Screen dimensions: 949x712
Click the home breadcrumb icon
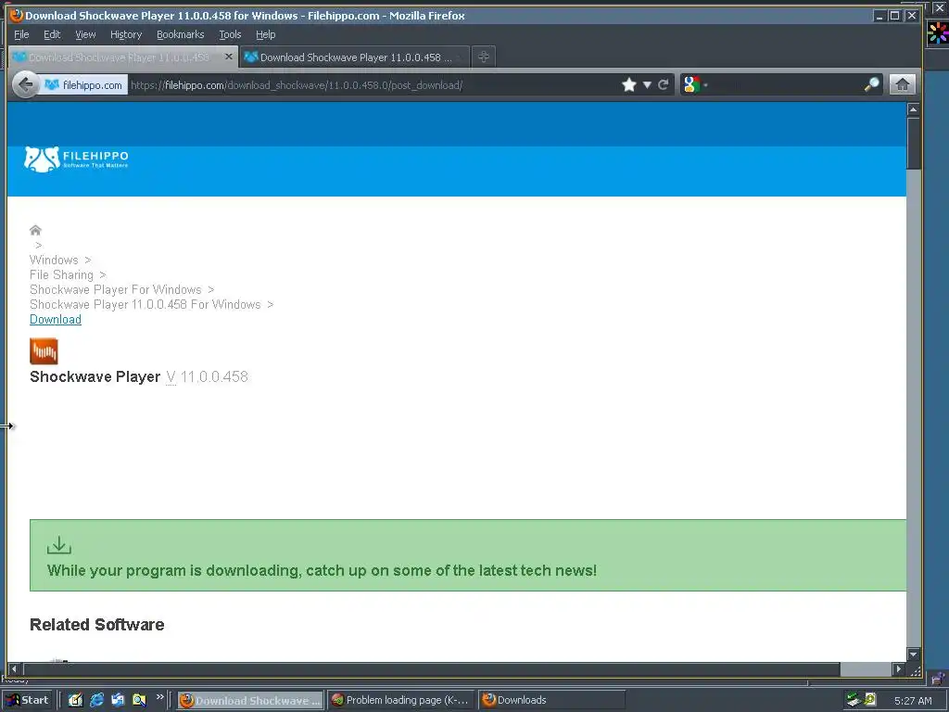click(35, 230)
